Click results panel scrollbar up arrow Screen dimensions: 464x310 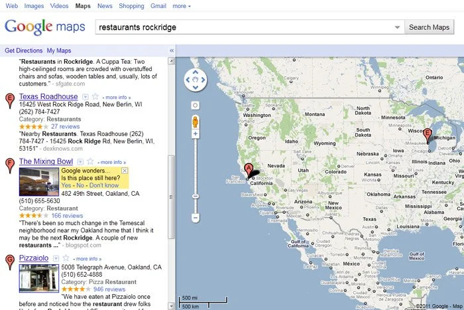(171, 61)
